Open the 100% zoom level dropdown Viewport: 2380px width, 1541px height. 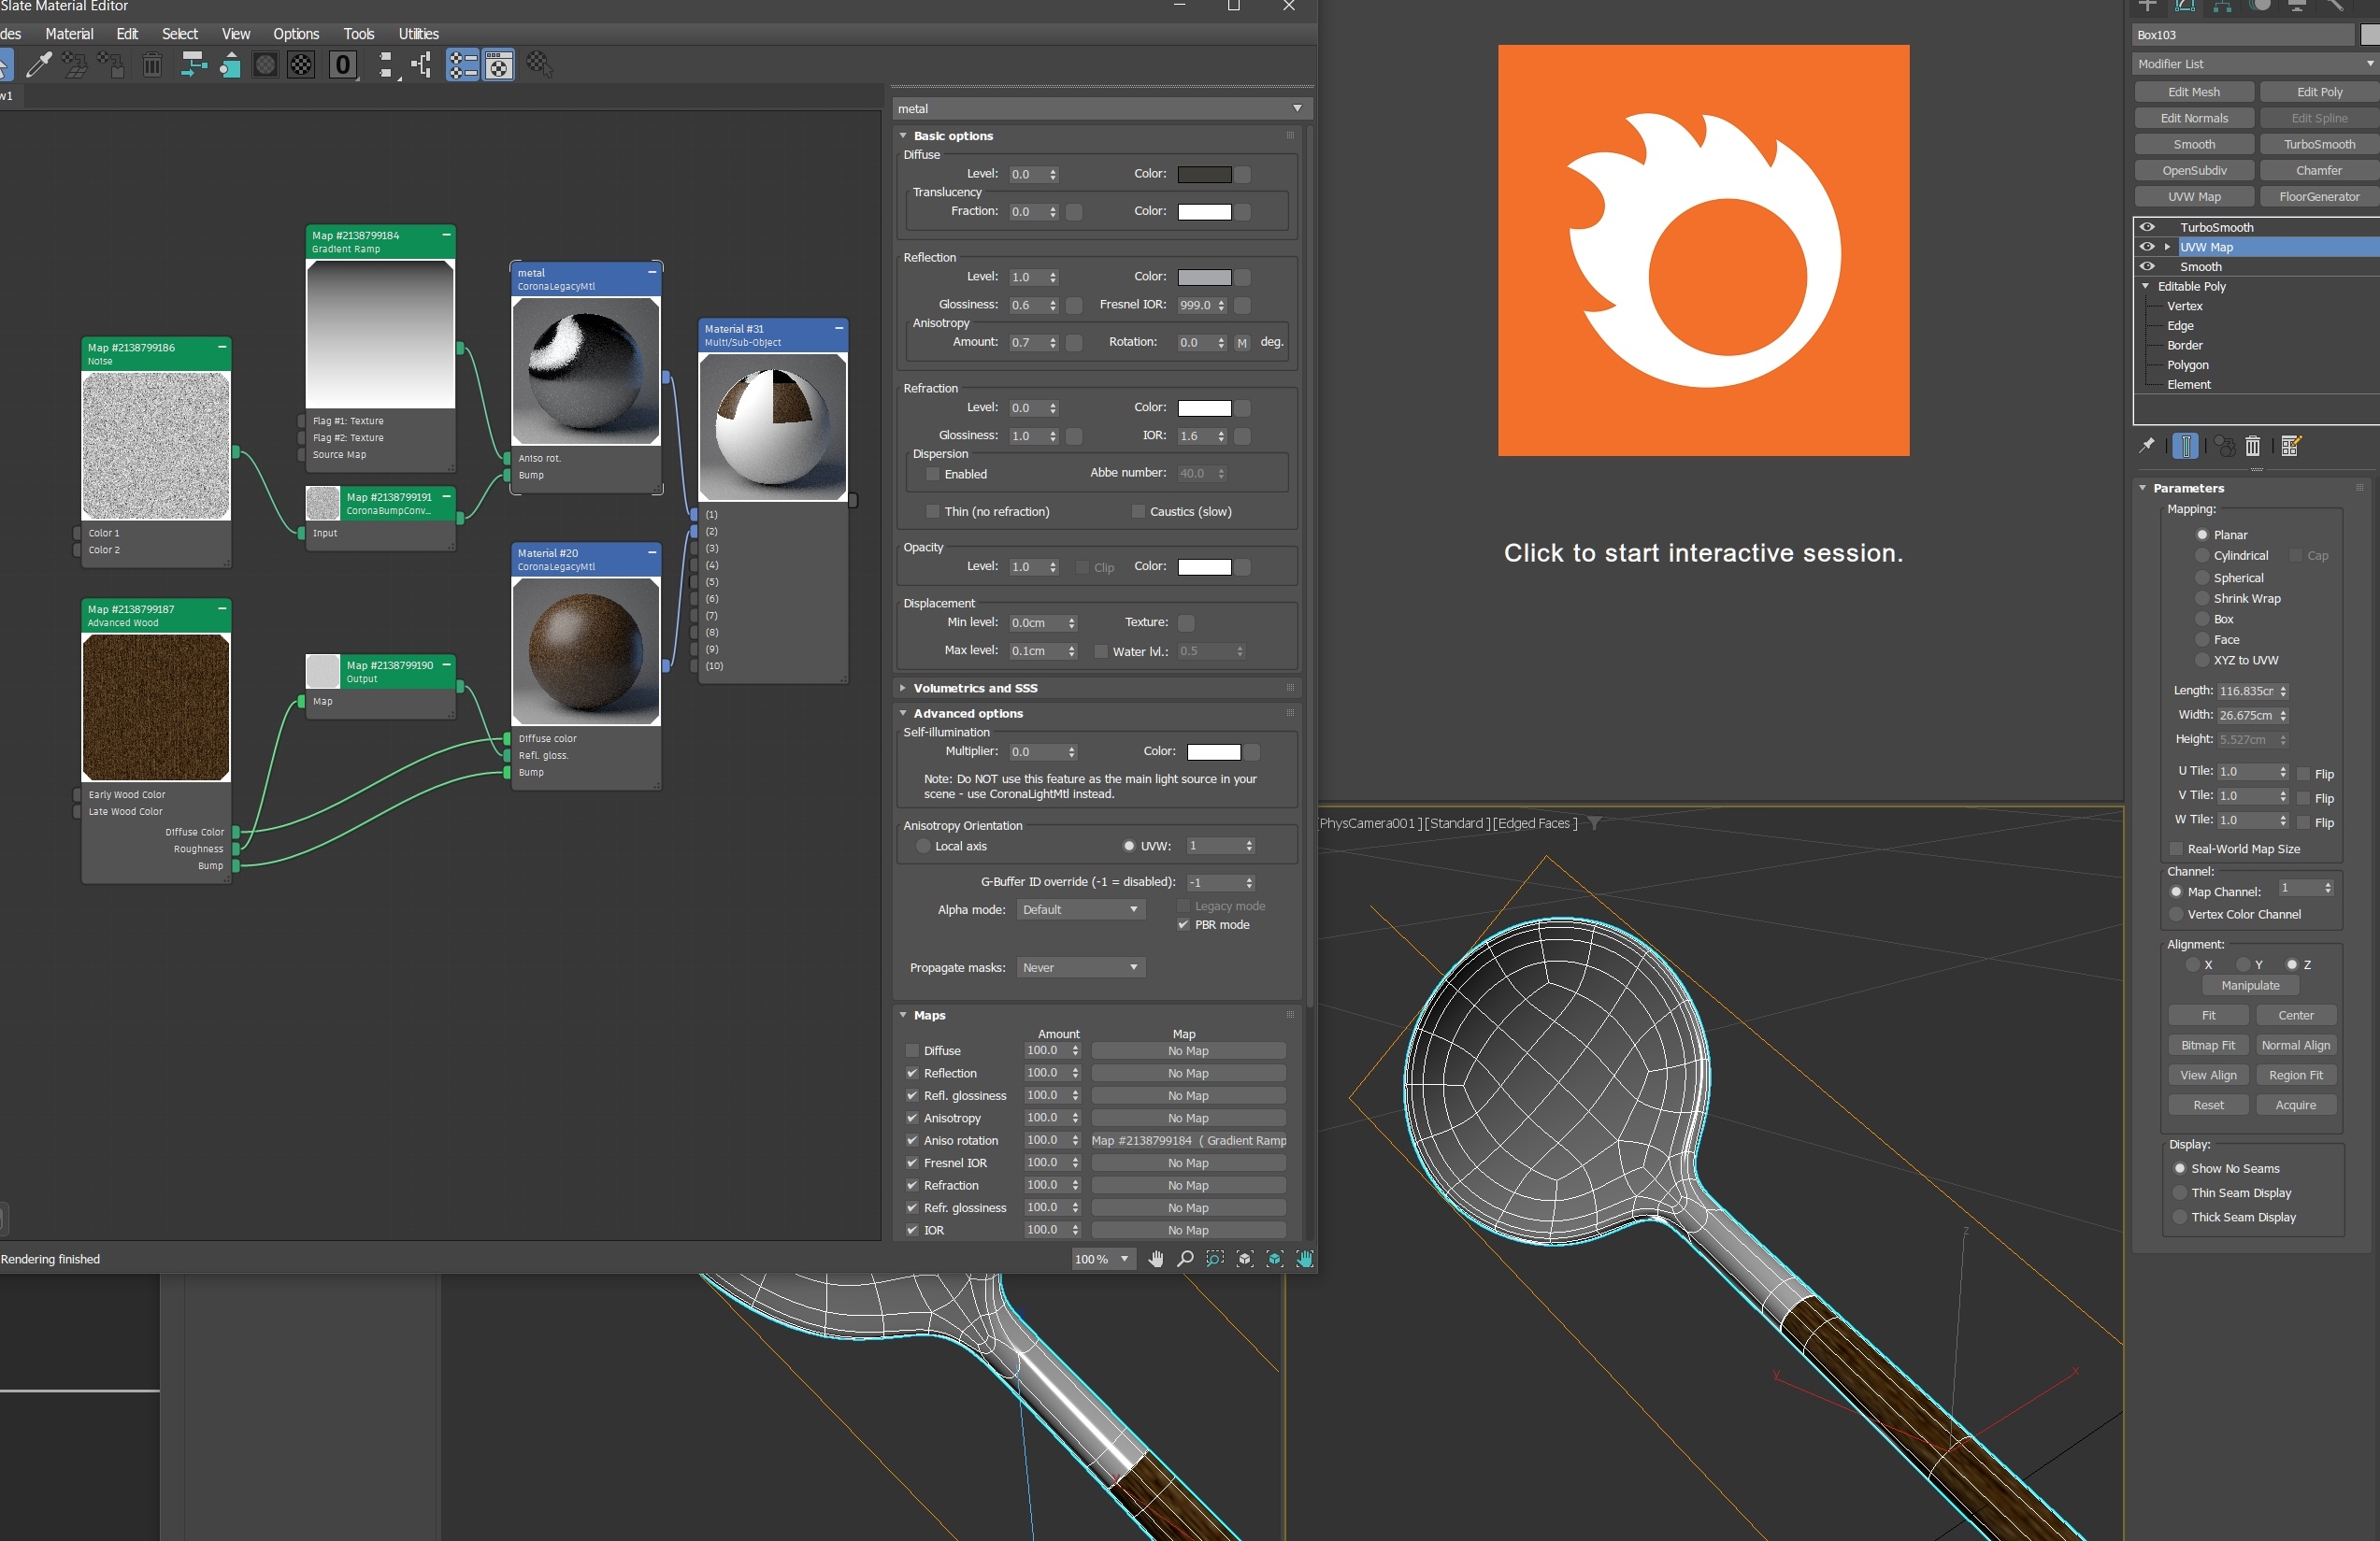click(x=1102, y=1259)
